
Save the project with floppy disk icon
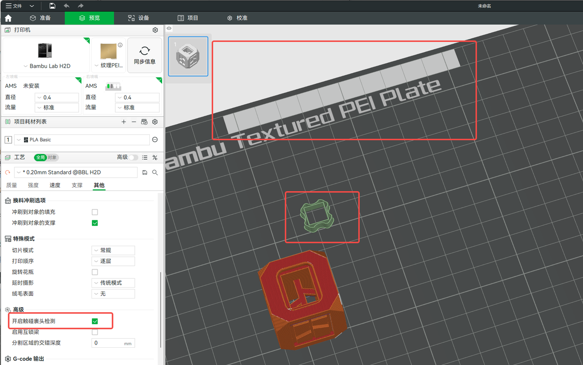(52, 6)
